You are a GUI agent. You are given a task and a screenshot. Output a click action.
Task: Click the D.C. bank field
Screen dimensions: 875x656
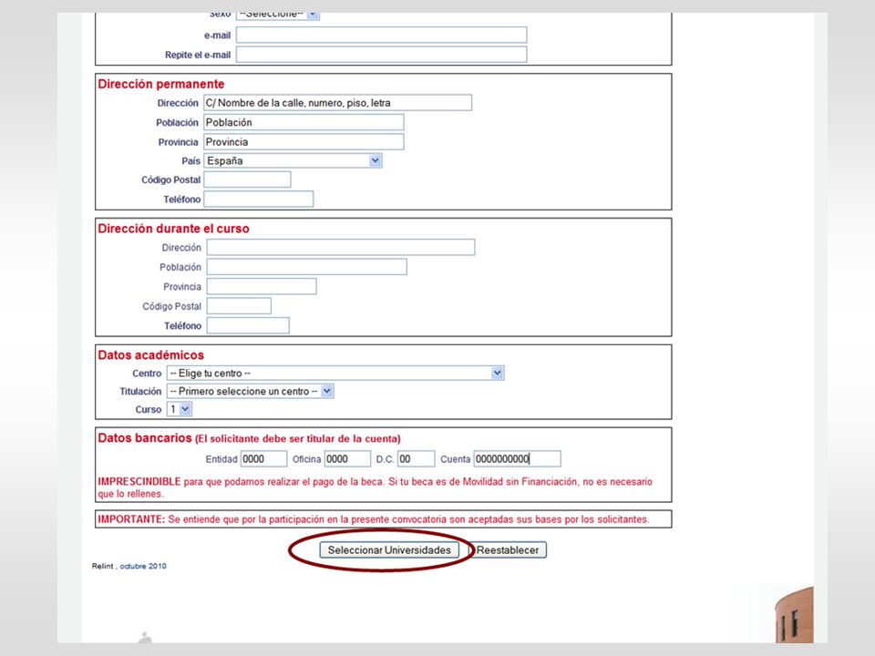[416, 458]
